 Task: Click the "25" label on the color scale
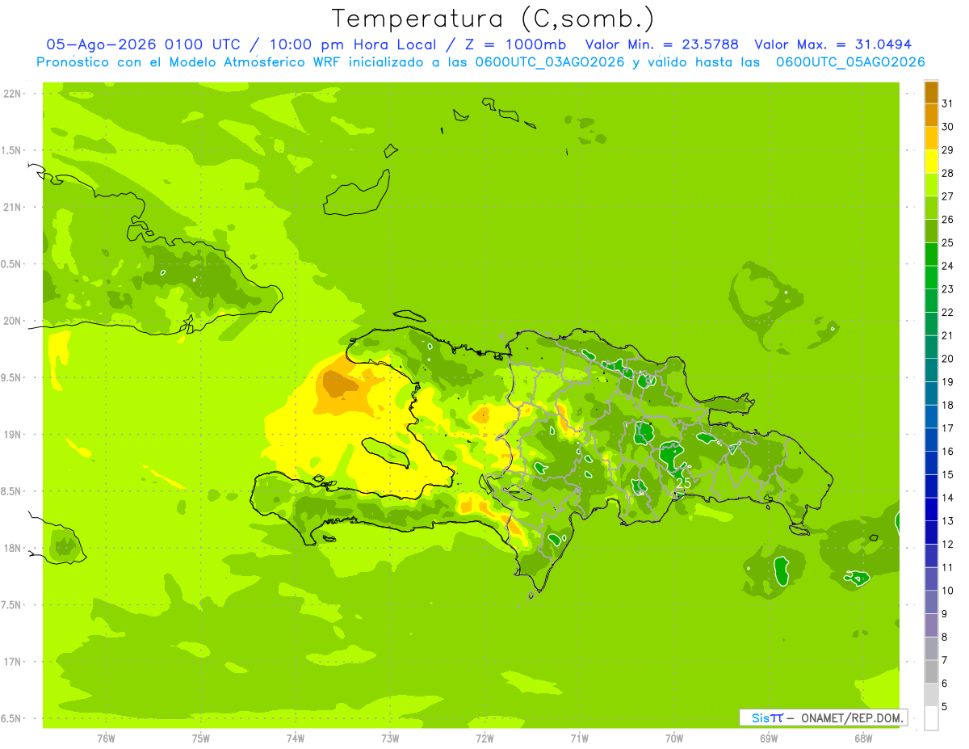(947, 242)
